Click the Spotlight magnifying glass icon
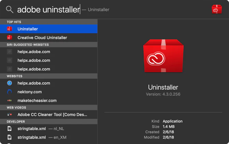This screenshot has height=144, width=229. [x=10, y=10]
